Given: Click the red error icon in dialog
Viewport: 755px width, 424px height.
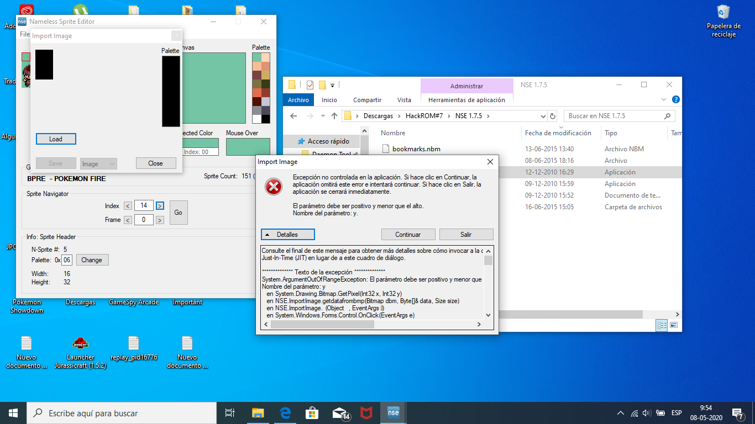Looking at the screenshot, I should 274,187.
